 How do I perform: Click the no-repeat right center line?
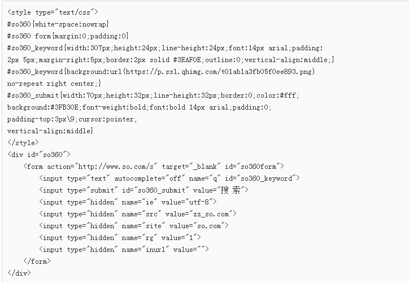[x=54, y=84]
